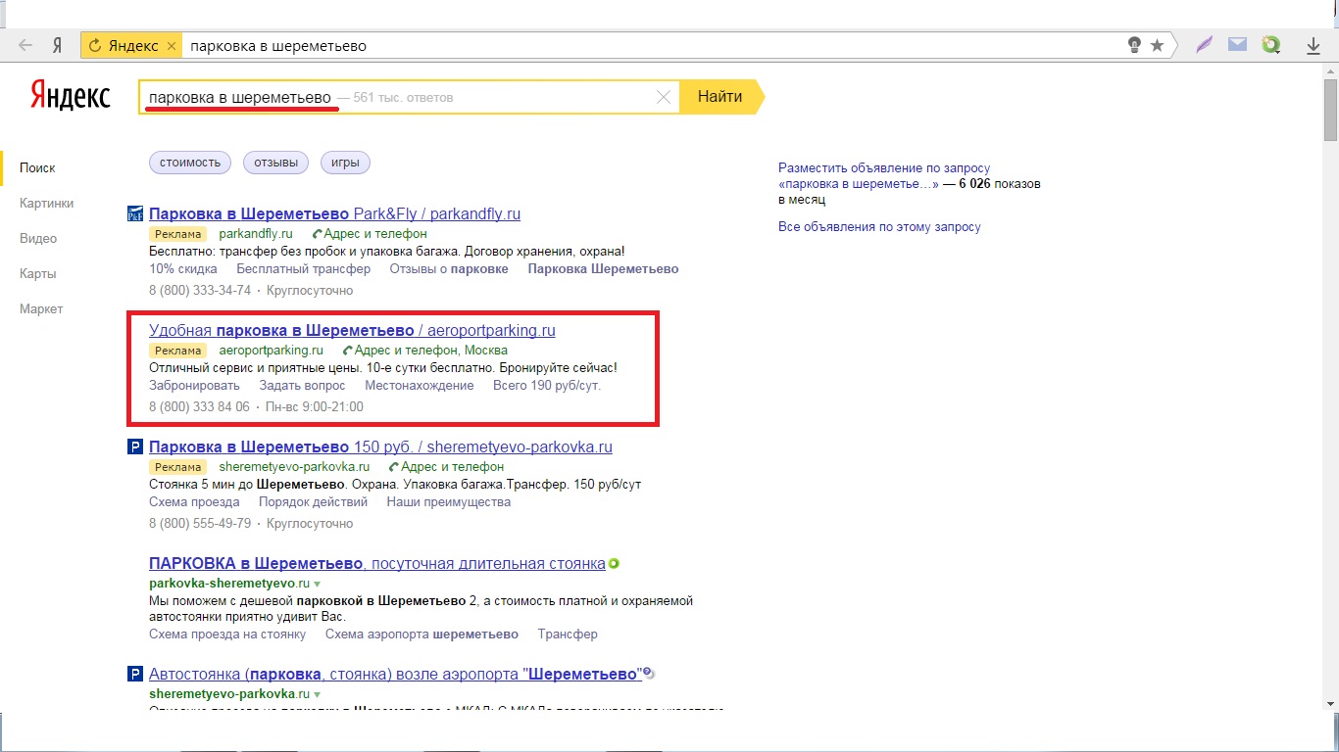Click the reload icon on the Яндекс tab
The height and width of the screenshot is (752, 1339).
pyautogui.click(x=95, y=45)
